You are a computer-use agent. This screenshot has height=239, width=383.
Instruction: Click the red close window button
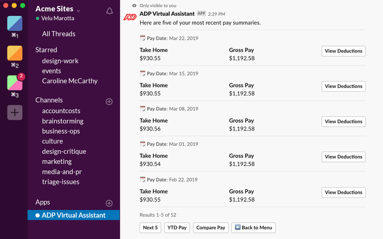click(x=5, y=5)
